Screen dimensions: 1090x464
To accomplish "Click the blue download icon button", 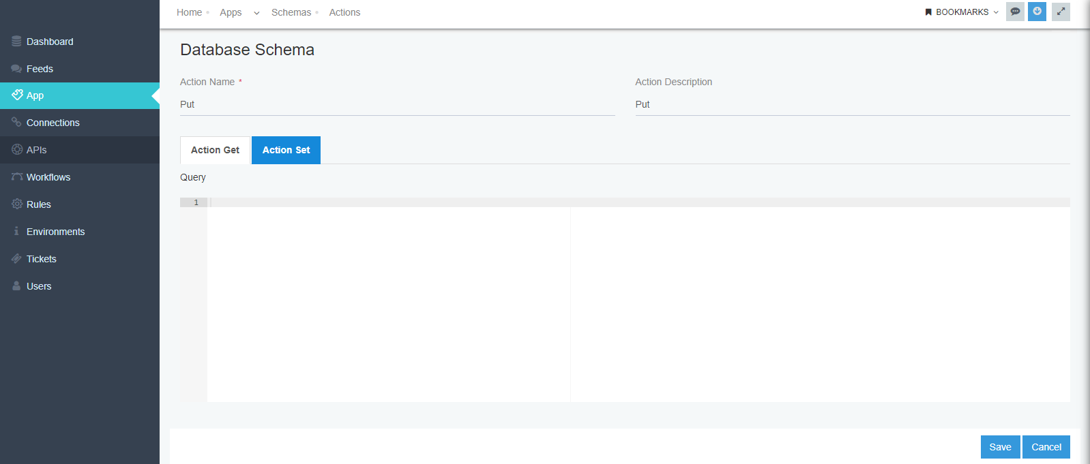I will click(1037, 12).
